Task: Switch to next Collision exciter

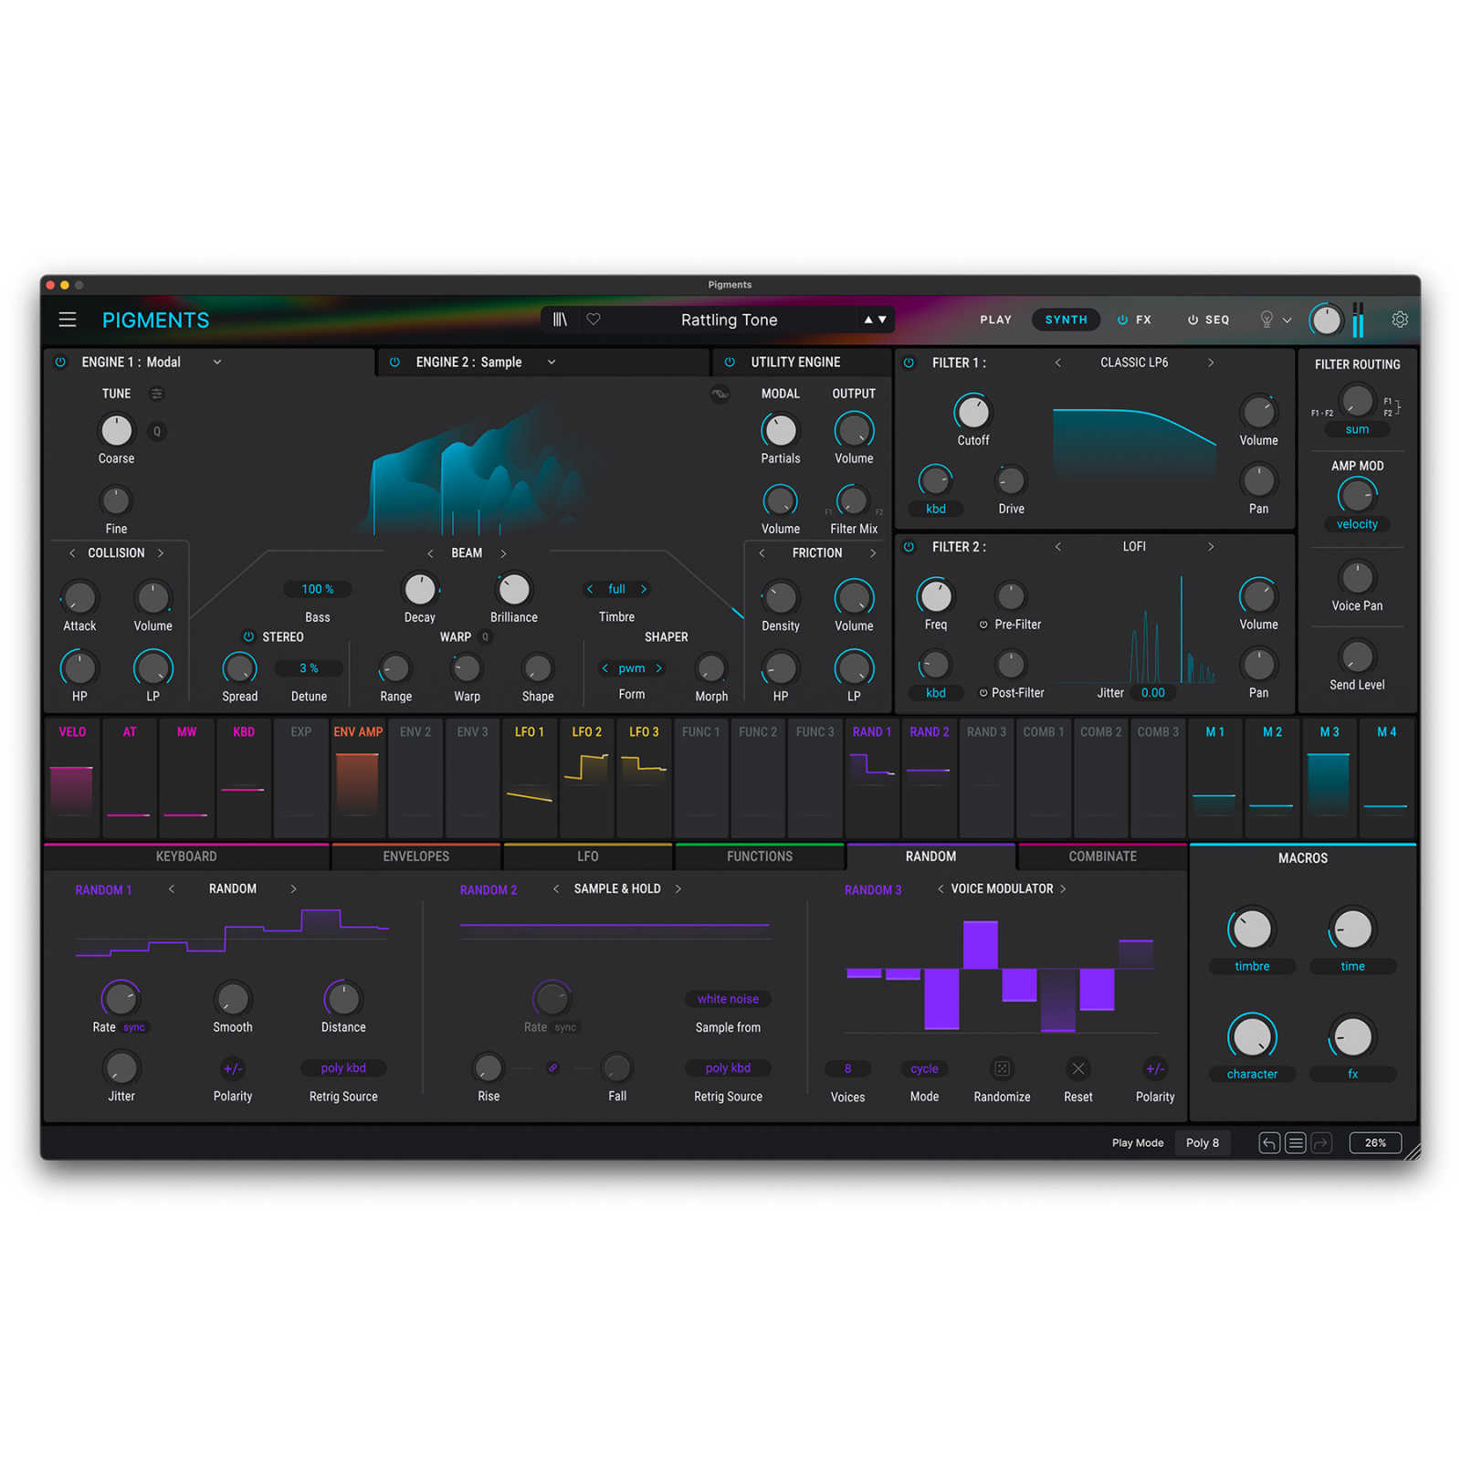Action: point(161,552)
